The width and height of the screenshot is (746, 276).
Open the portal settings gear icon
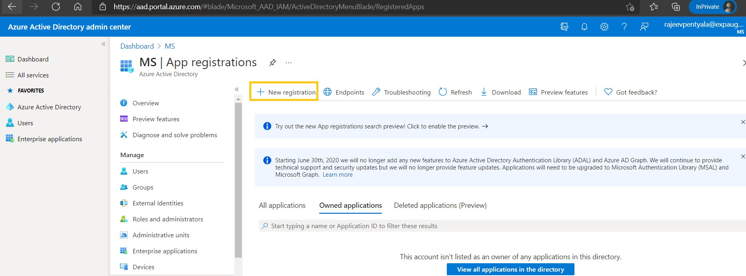click(x=604, y=27)
